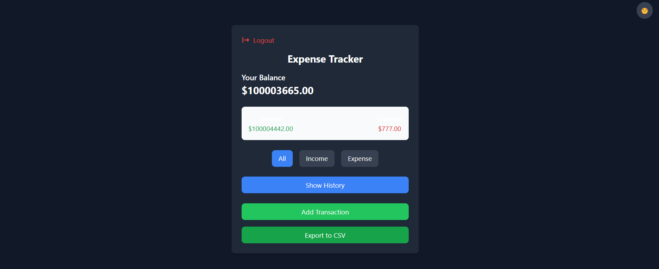Open the Add Transaction form
This screenshot has height=269, width=659.
(325, 212)
